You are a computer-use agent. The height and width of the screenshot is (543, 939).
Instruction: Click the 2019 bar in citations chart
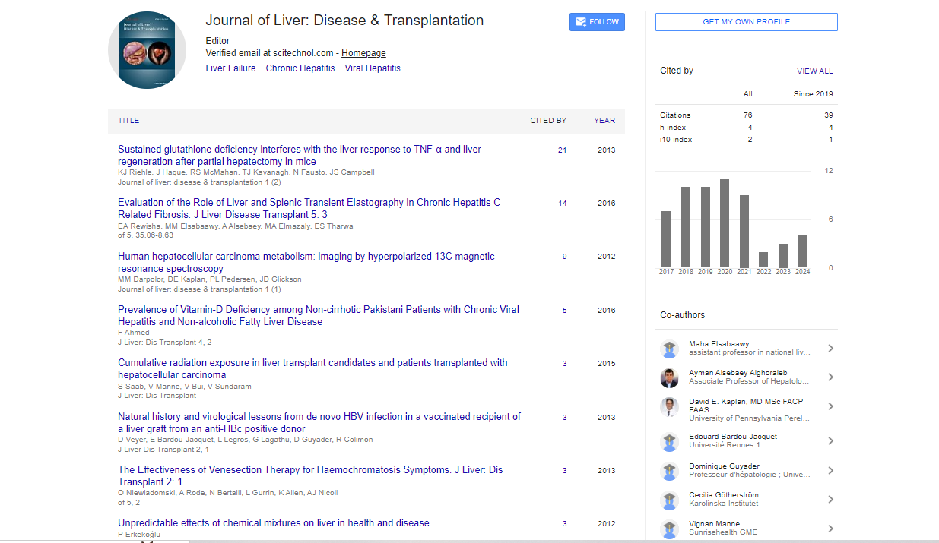pyautogui.click(x=706, y=227)
